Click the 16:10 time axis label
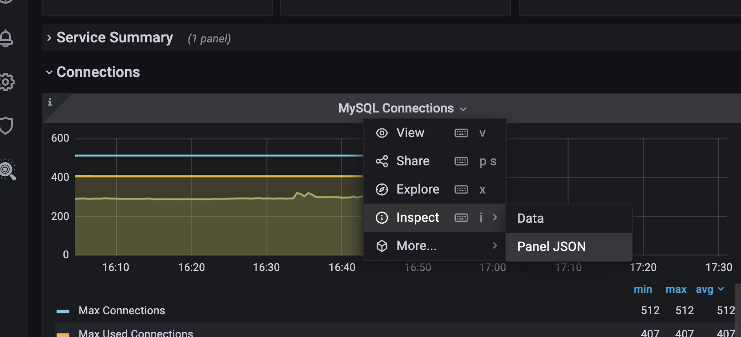 [x=115, y=267]
